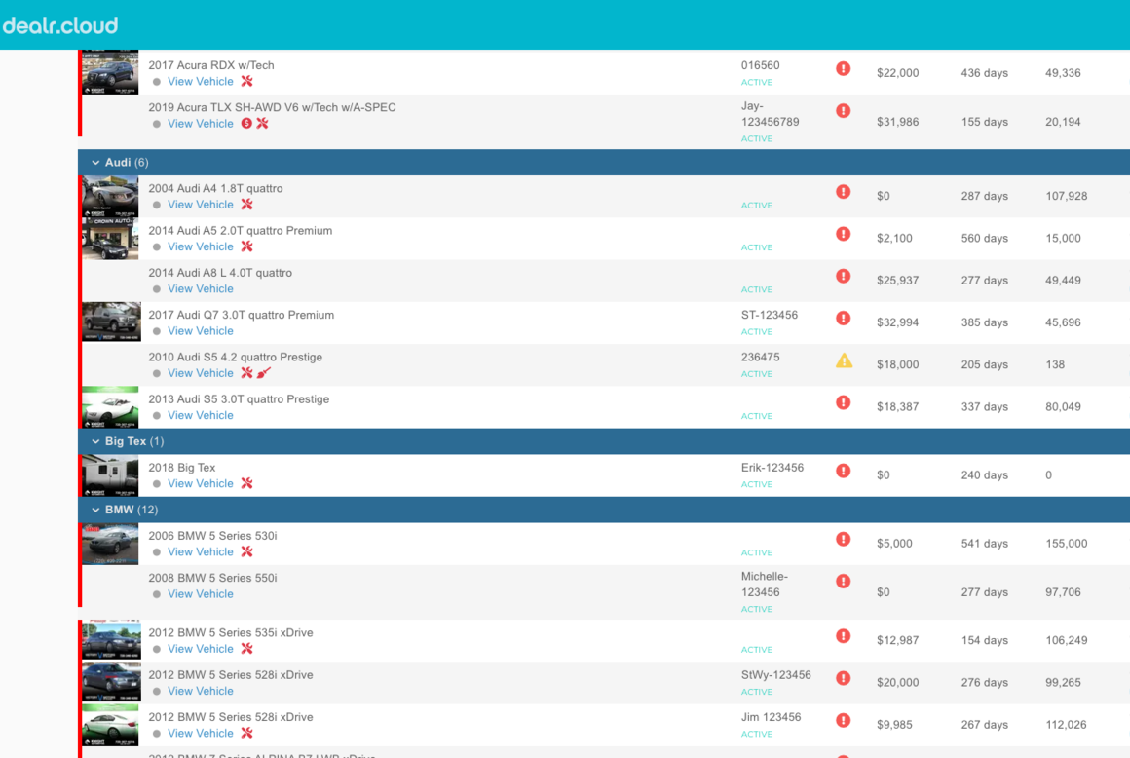Click the red alert icon for 2017 Acura RDX
The height and width of the screenshot is (758, 1130).
tap(844, 68)
